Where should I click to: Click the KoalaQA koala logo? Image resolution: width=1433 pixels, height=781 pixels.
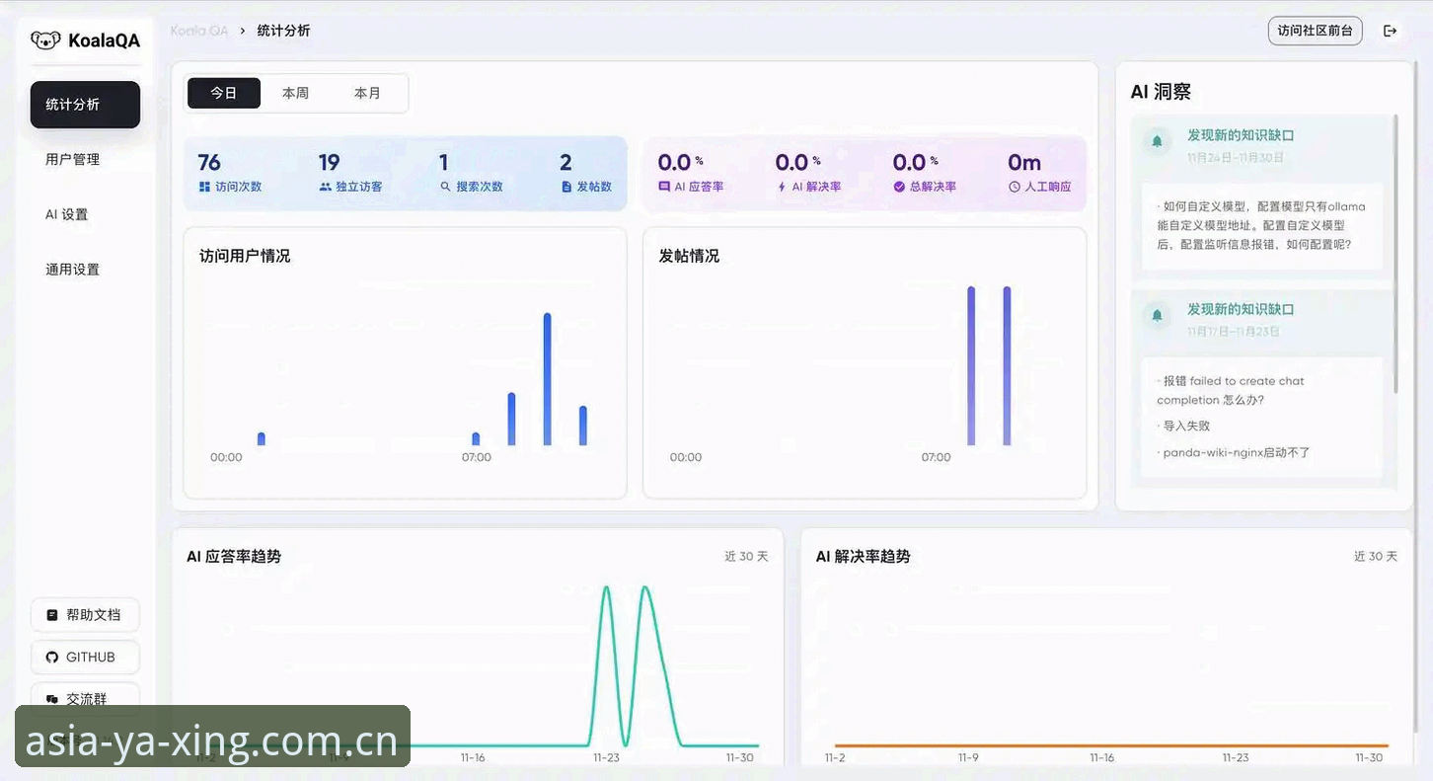pyautogui.click(x=45, y=40)
